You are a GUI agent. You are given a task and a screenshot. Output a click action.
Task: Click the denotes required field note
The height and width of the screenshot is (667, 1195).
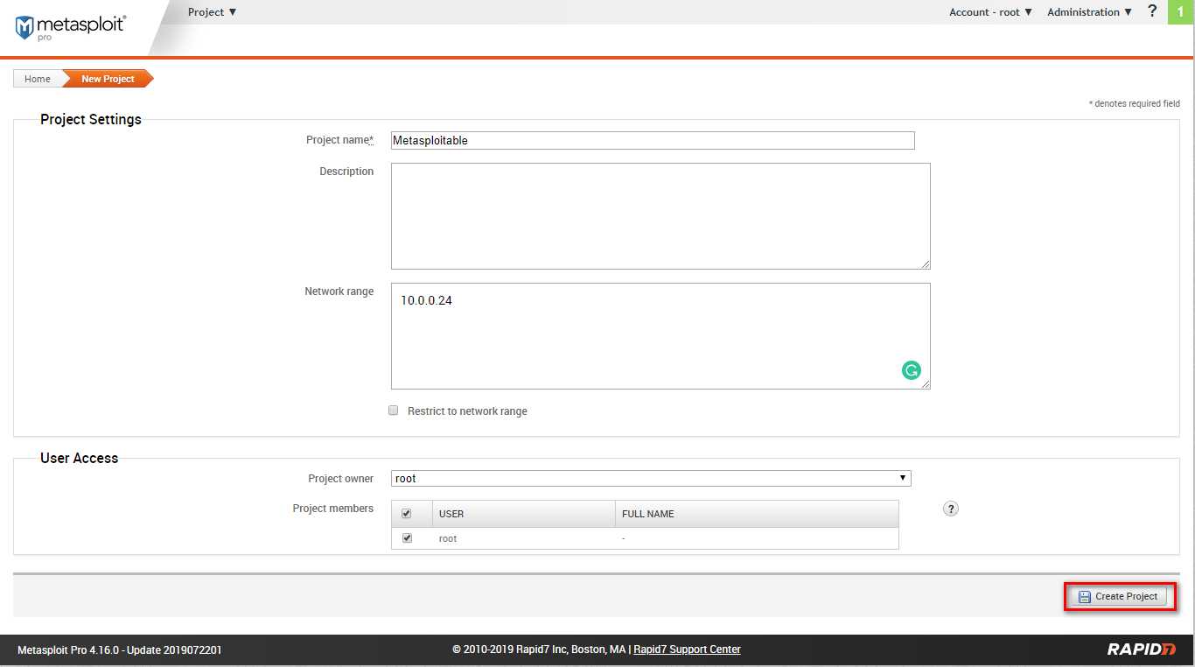(1135, 103)
